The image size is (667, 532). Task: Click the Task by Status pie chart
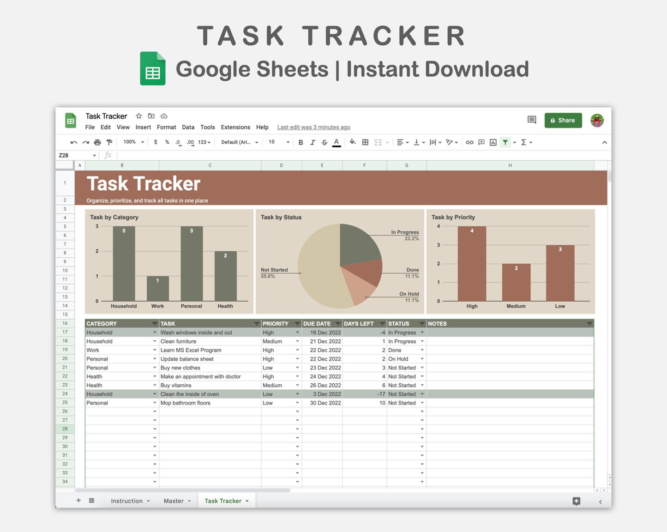(340, 266)
